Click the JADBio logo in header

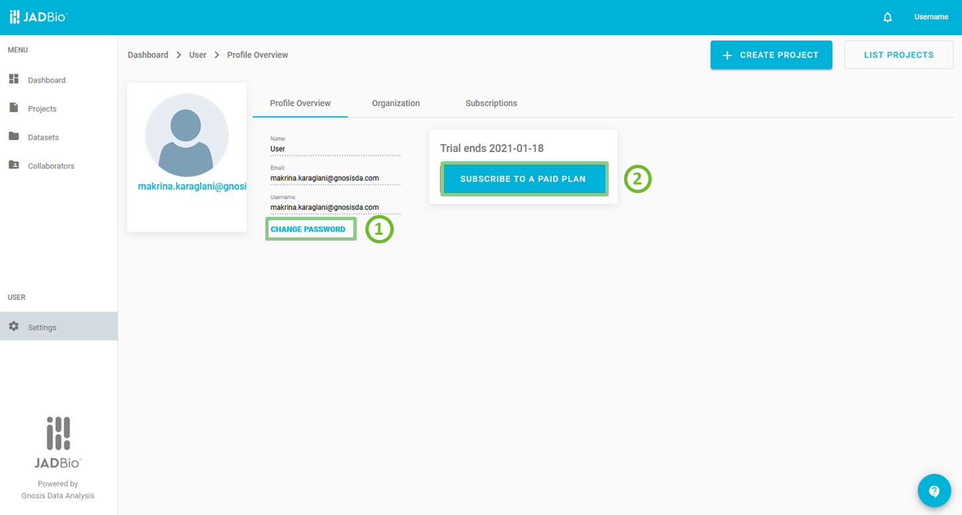38,17
